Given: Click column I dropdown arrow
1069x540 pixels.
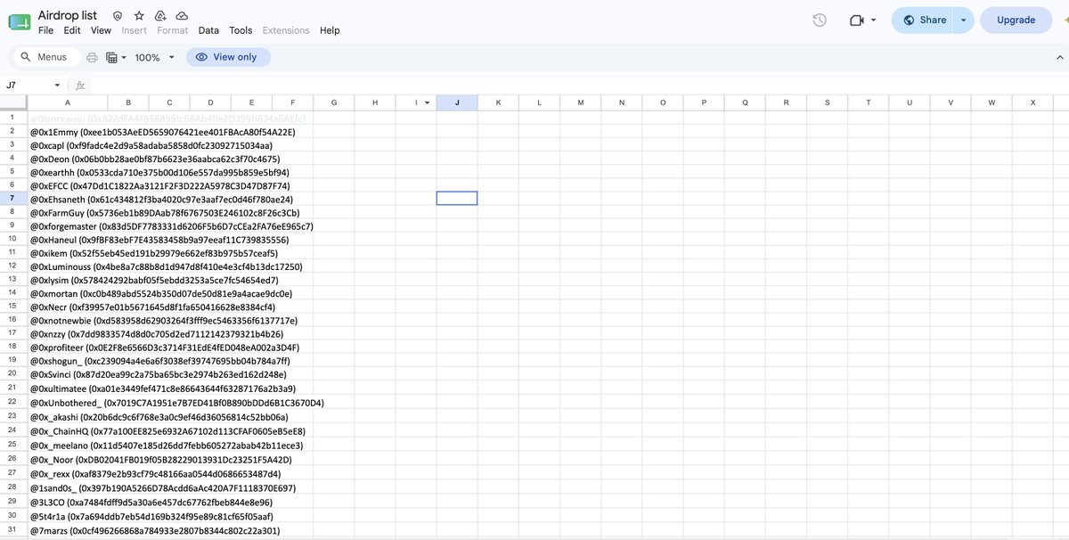Looking at the screenshot, I should (427, 102).
